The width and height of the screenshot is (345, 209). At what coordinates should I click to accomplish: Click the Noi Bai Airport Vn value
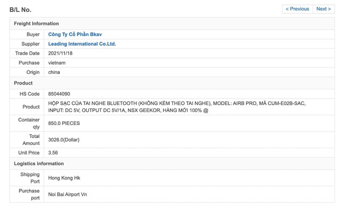point(67,194)
